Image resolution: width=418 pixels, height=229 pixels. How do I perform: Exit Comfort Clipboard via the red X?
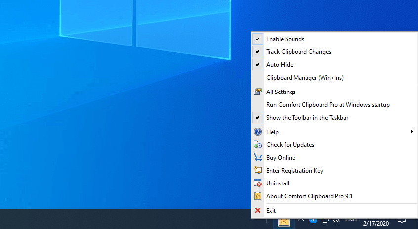(x=334, y=211)
